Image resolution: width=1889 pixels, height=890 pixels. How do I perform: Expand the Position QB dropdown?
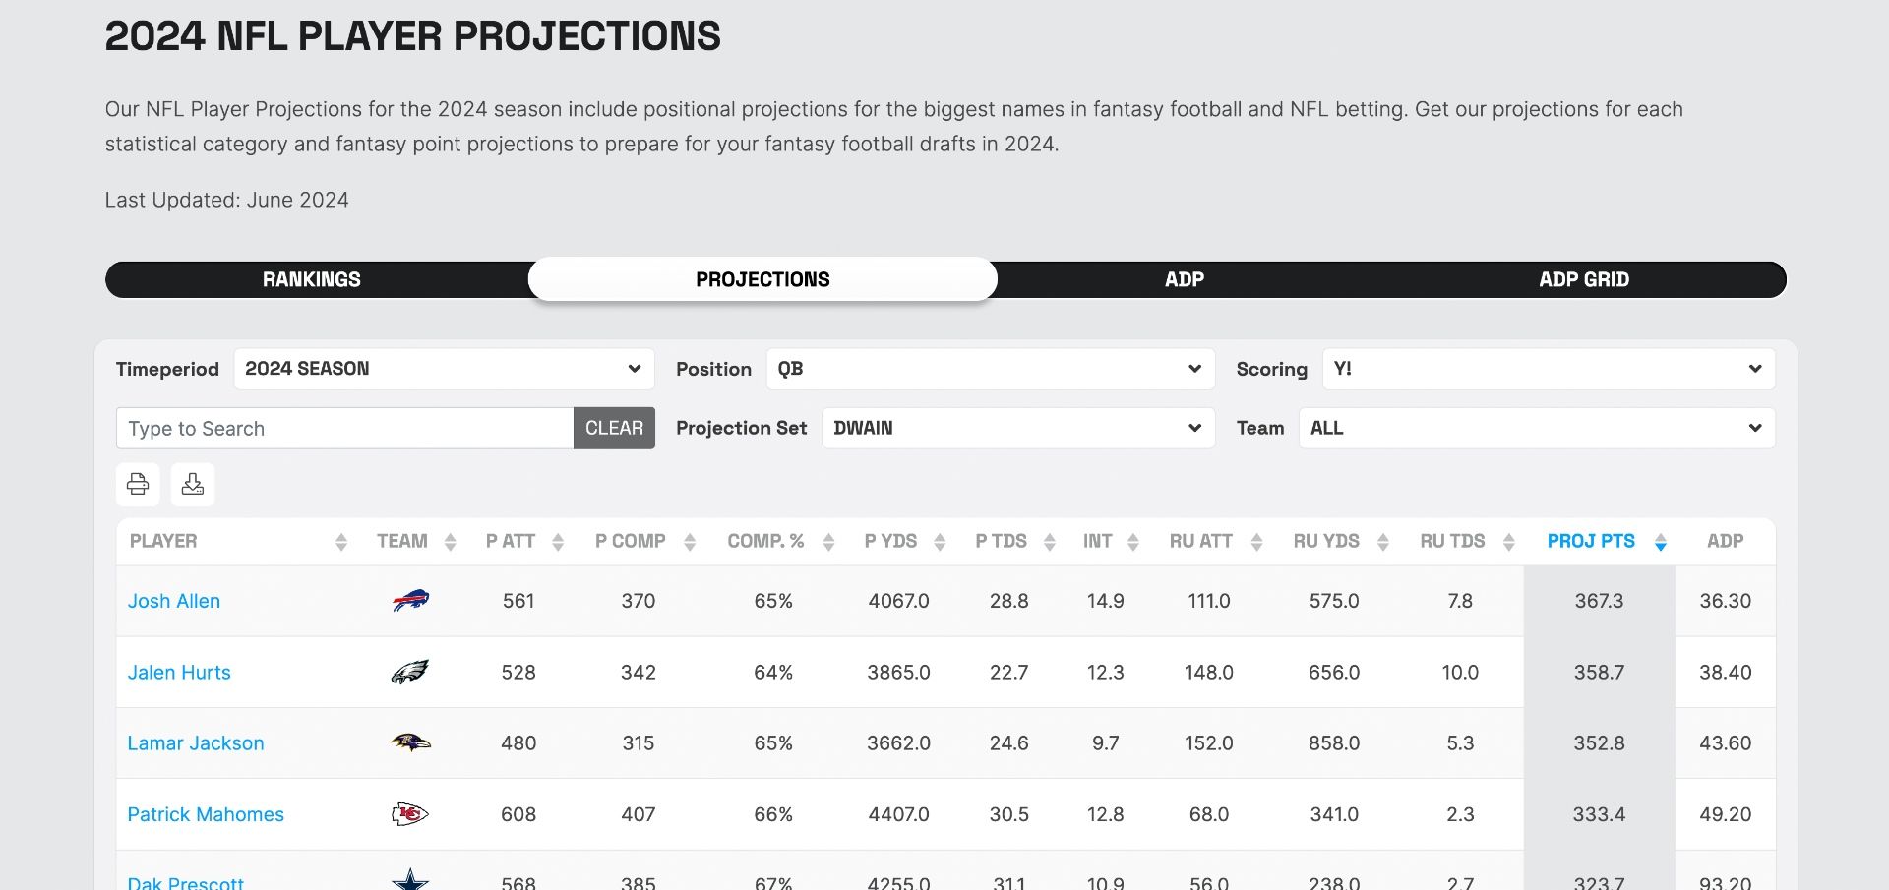tap(990, 369)
